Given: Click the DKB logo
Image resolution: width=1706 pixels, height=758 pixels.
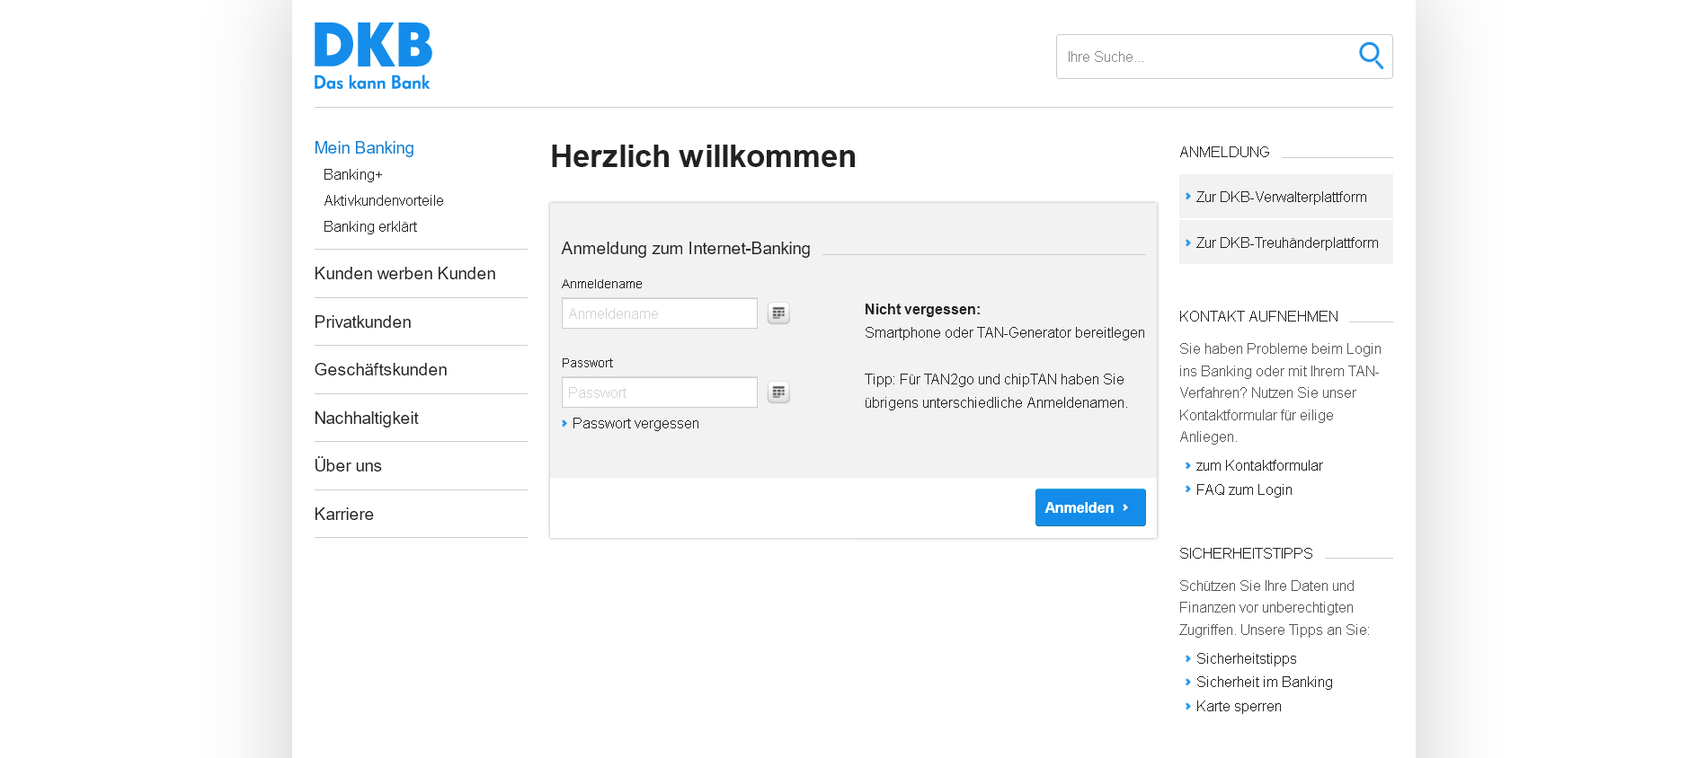Looking at the screenshot, I should [x=373, y=56].
